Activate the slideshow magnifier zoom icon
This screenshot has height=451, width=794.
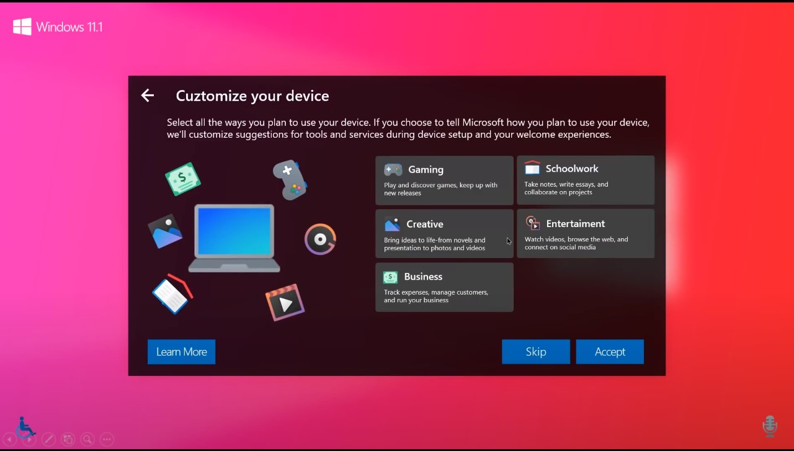pos(87,439)
